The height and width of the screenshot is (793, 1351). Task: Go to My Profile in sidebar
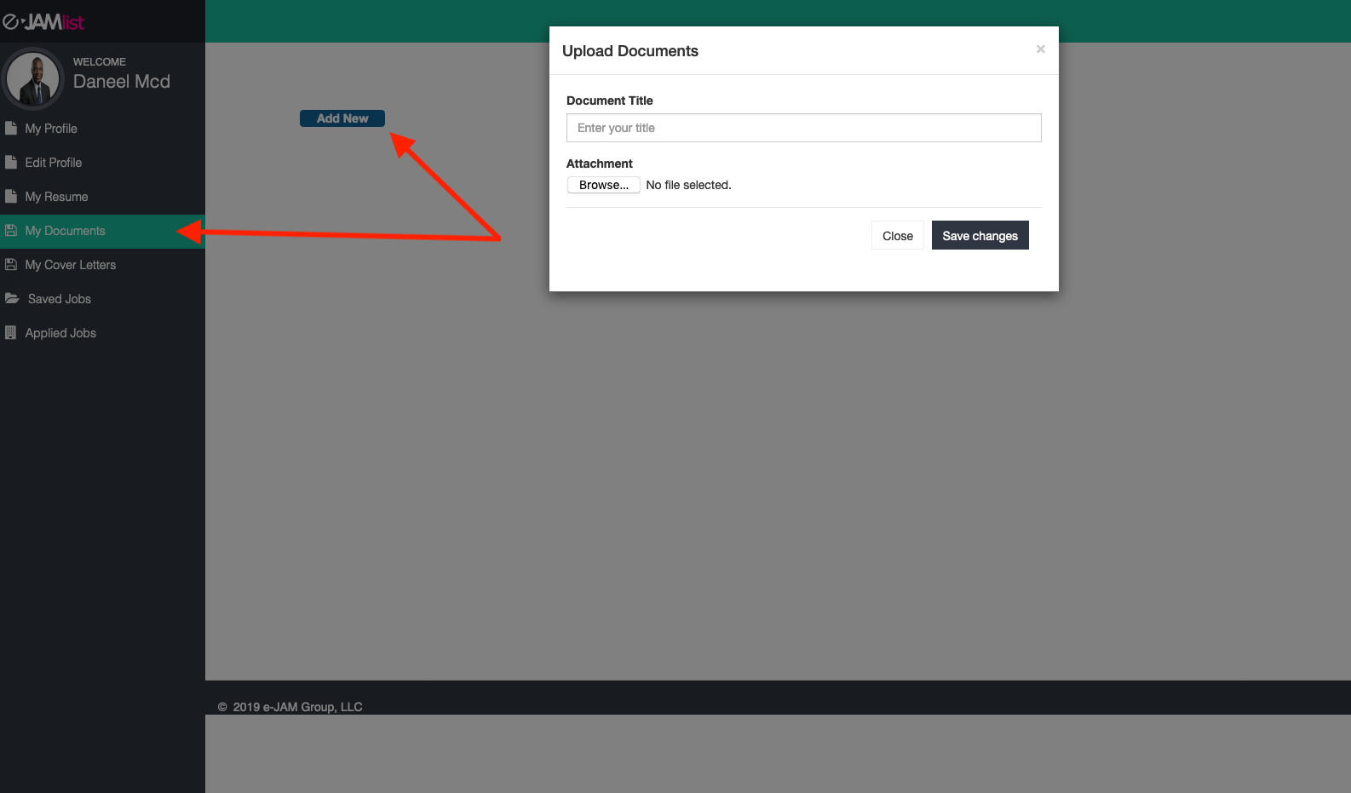tap(51, 129)
